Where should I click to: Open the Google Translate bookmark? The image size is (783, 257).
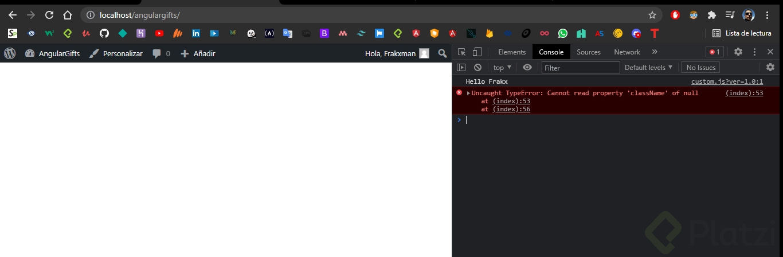point(288,33)
